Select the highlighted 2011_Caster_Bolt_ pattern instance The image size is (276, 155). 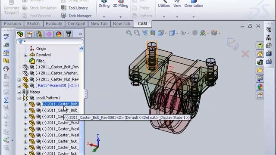[60, 104]
